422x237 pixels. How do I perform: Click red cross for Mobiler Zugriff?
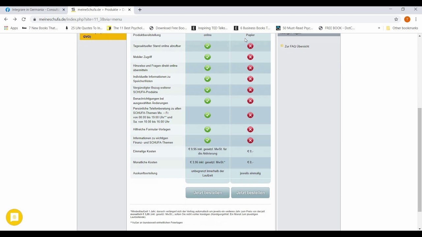pos(250,57)
